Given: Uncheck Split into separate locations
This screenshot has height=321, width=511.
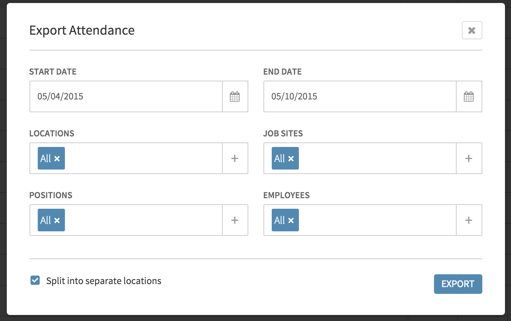Looking at the screenshot, I should [x=35, y=280].
